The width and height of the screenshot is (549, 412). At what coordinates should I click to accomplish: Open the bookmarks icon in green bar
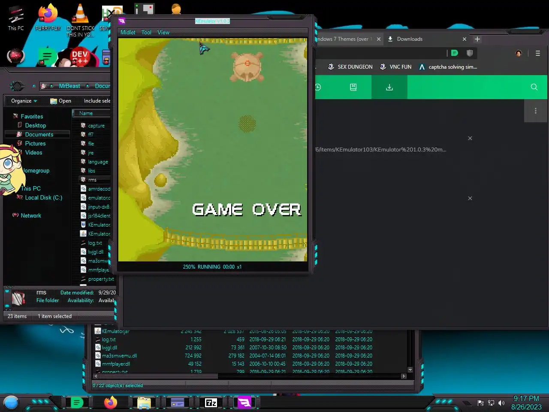[353, 87]
